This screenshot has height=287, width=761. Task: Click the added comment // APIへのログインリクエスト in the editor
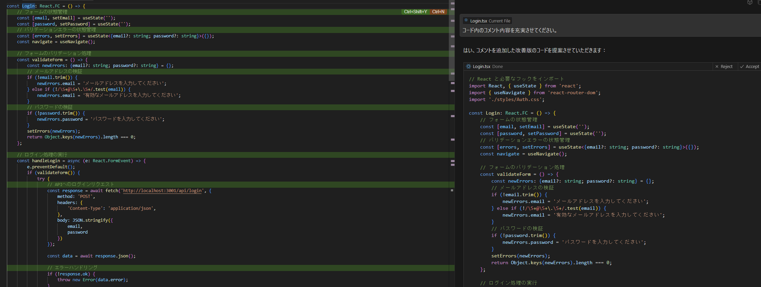point(81,185)
